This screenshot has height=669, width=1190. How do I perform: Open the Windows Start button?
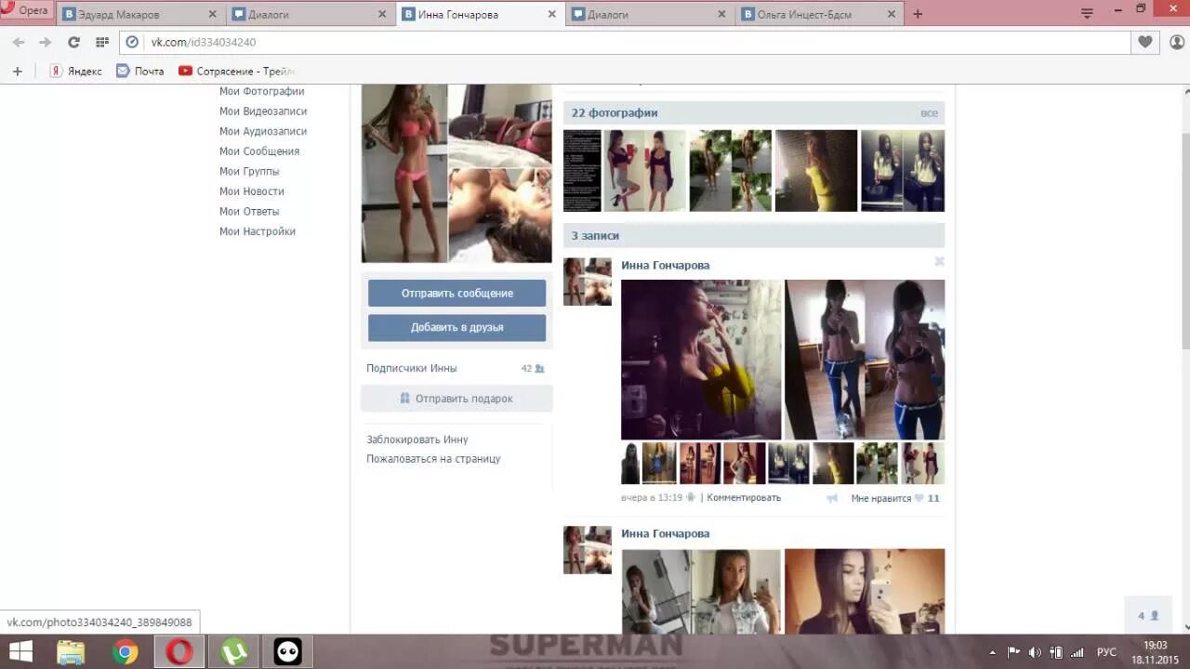pyautogui.click(x=20, y=651)
